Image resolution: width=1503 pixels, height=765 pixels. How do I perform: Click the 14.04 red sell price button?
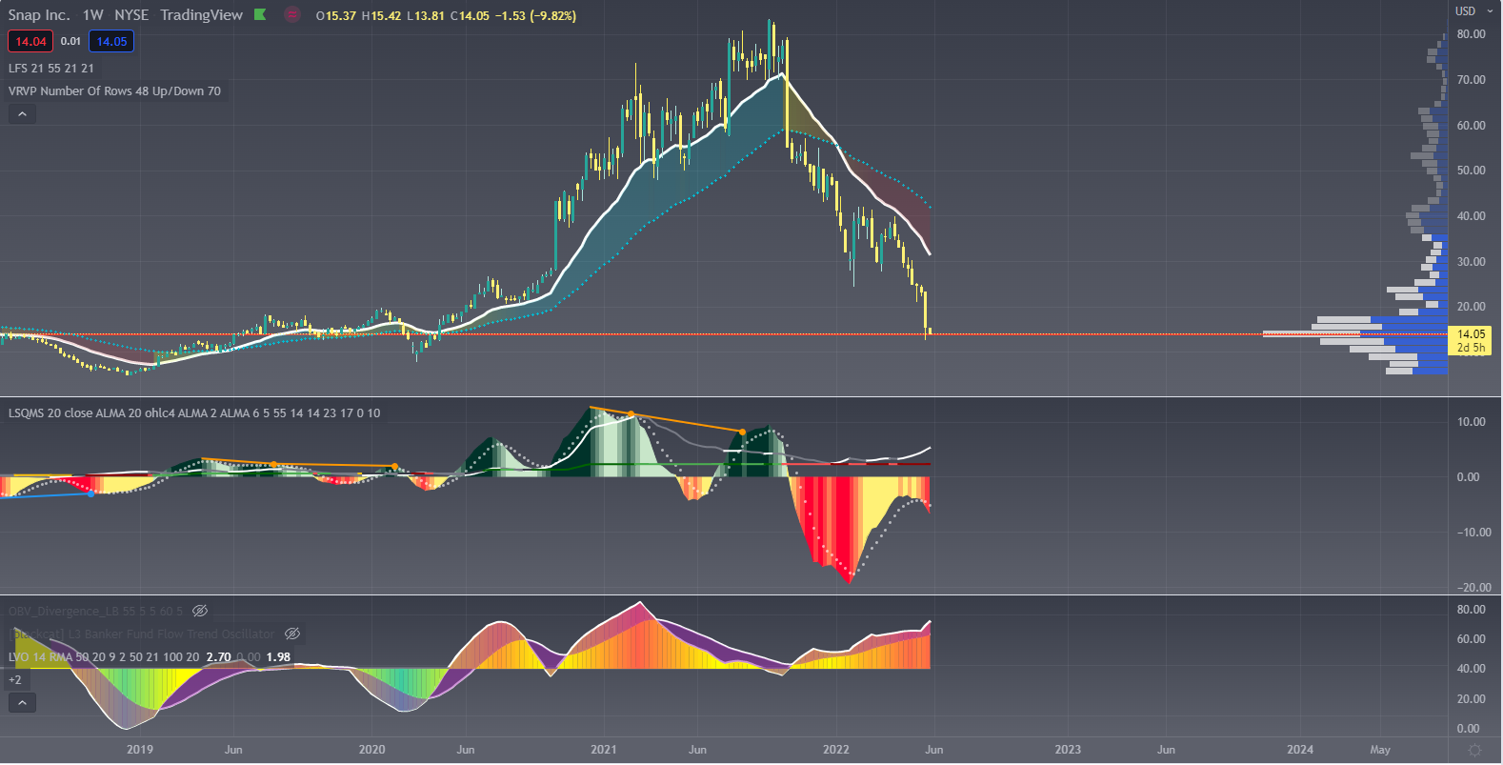click(x=30, y=41)
